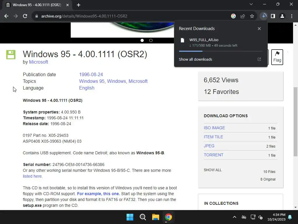Click the '8 Original' files text
The width and height of the screenshot is (298, 224).
268,179
